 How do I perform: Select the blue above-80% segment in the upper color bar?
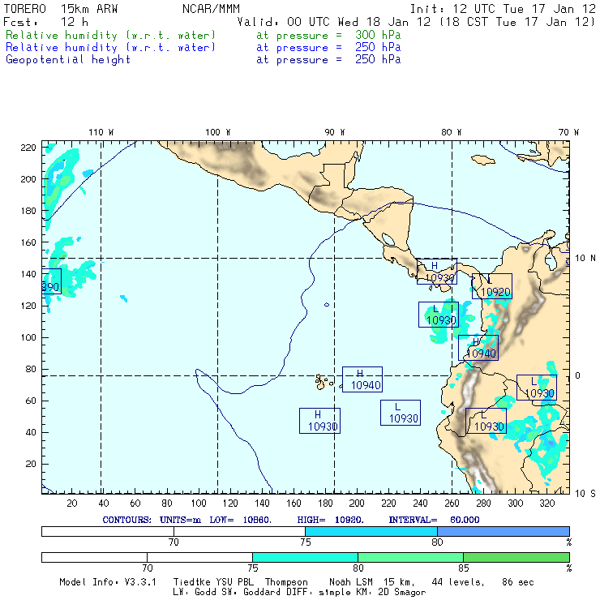click(504, 531)
